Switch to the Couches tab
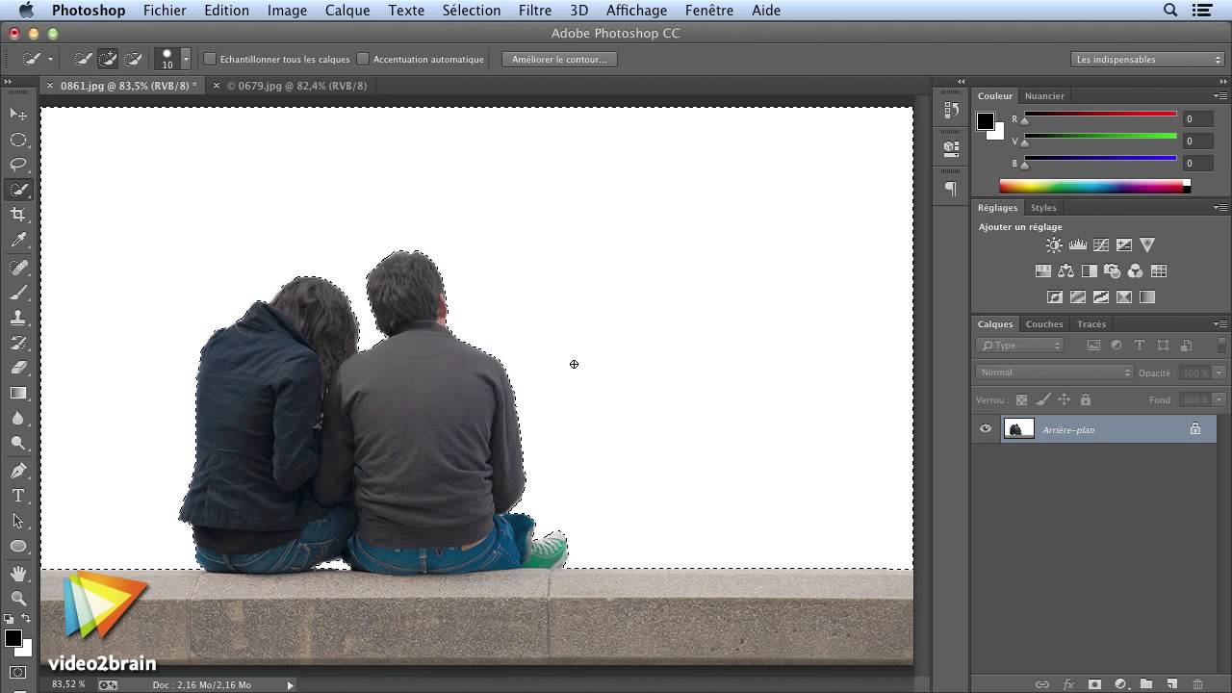 tap(1044, 324)
